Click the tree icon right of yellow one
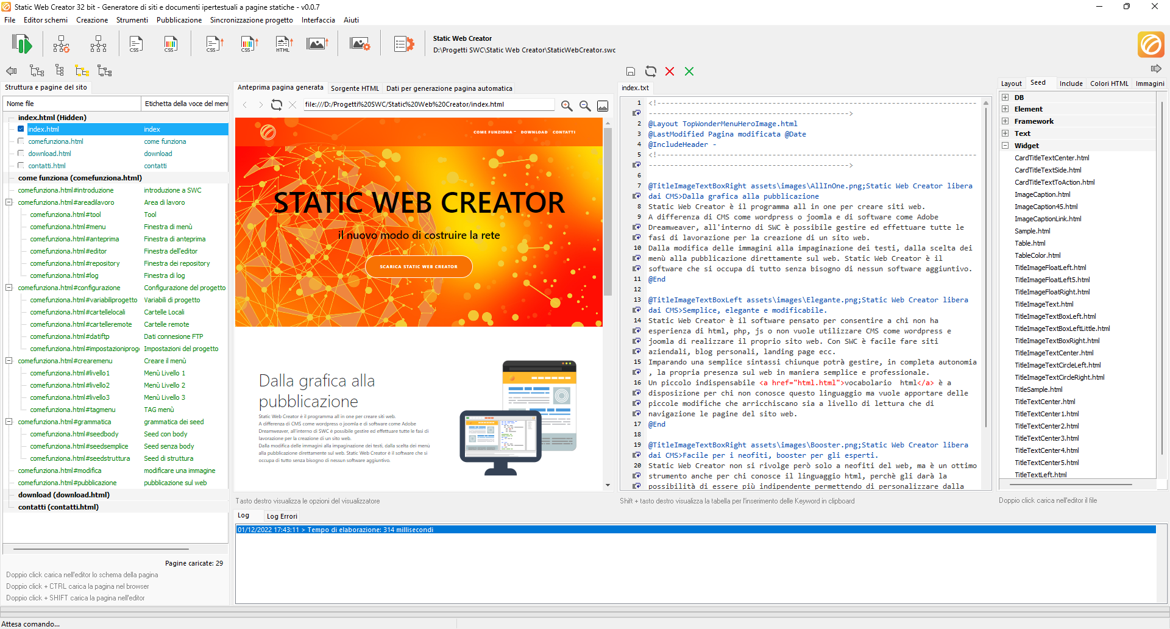This screenshot has height=629, width=1170. 105,71
